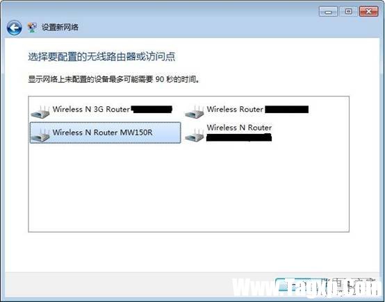Viewport: 385px width, 302px height.
Task: Minimize the setup wizard window
Action: click(328, 12)
